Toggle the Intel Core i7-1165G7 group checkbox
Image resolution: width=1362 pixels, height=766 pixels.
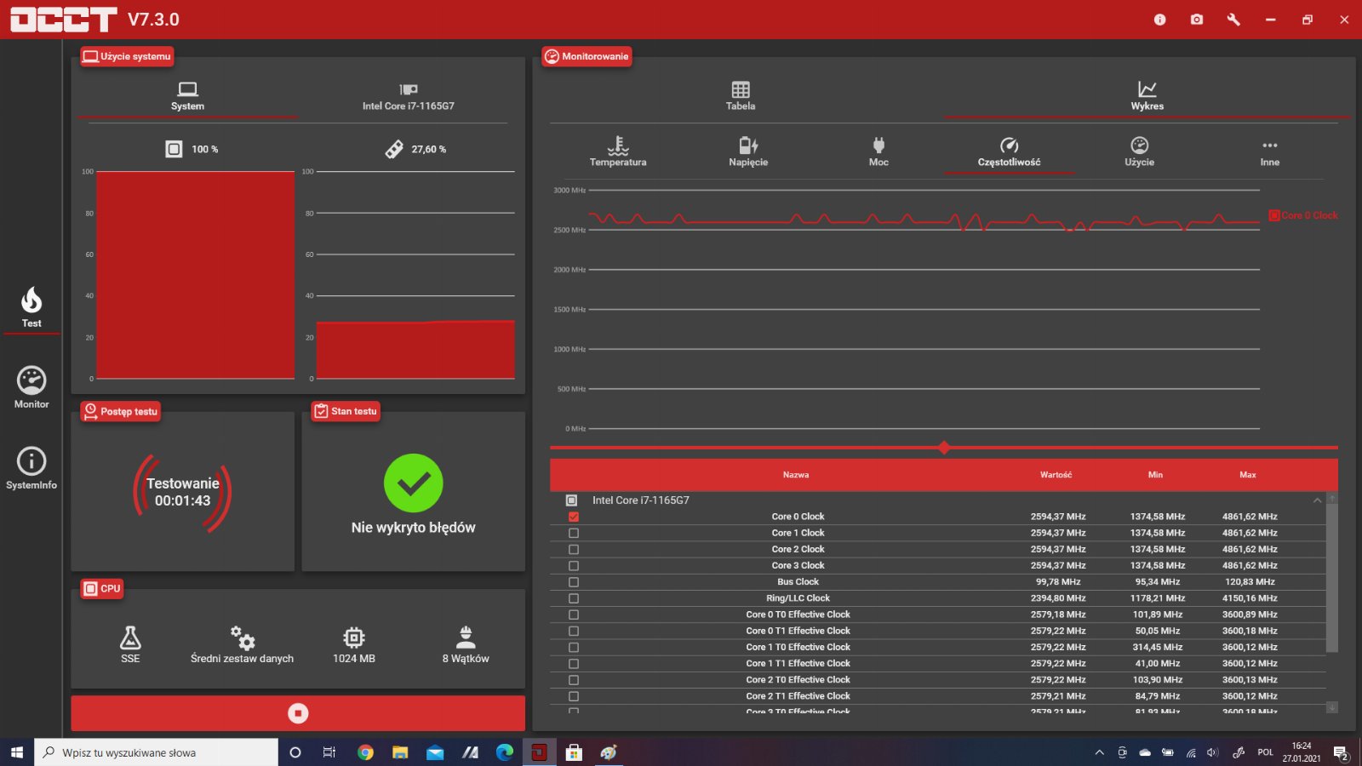tap(571, 500)
